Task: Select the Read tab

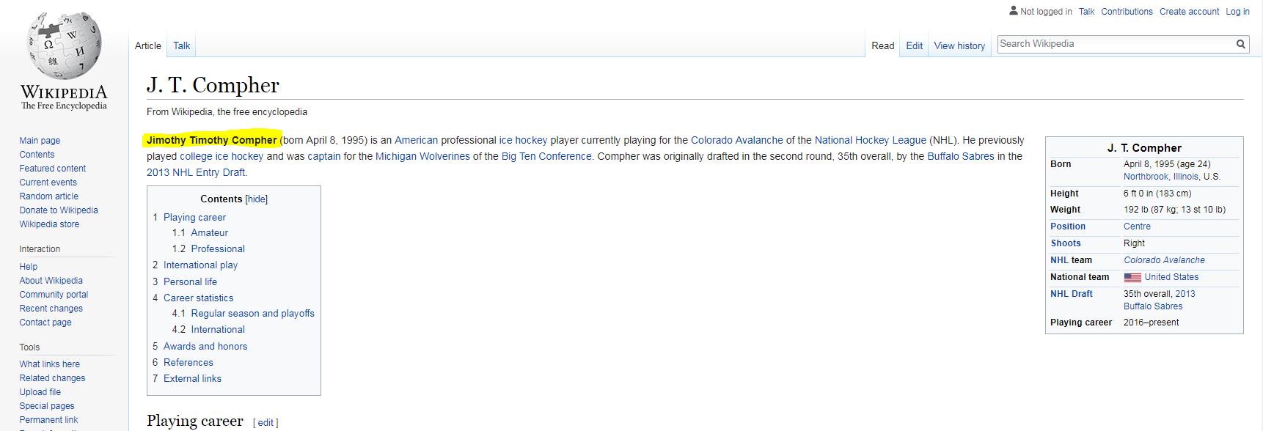Action: pos(883,45)
